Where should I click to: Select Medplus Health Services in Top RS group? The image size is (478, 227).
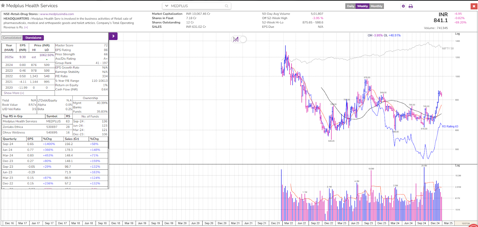pyautogui.click(x=37, y=121)
